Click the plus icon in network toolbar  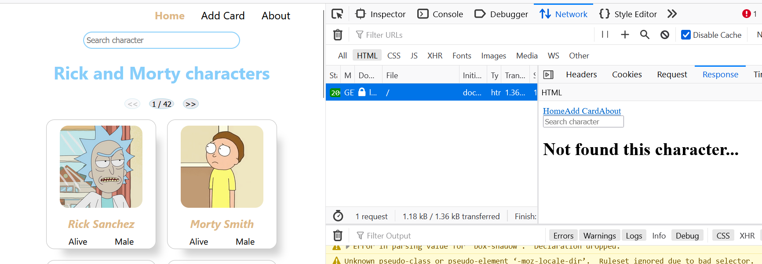(x=625, y=35)
